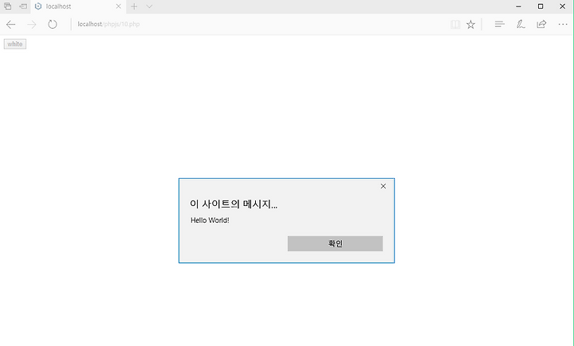Make a web note with pen icon

(x=520, y=25)
